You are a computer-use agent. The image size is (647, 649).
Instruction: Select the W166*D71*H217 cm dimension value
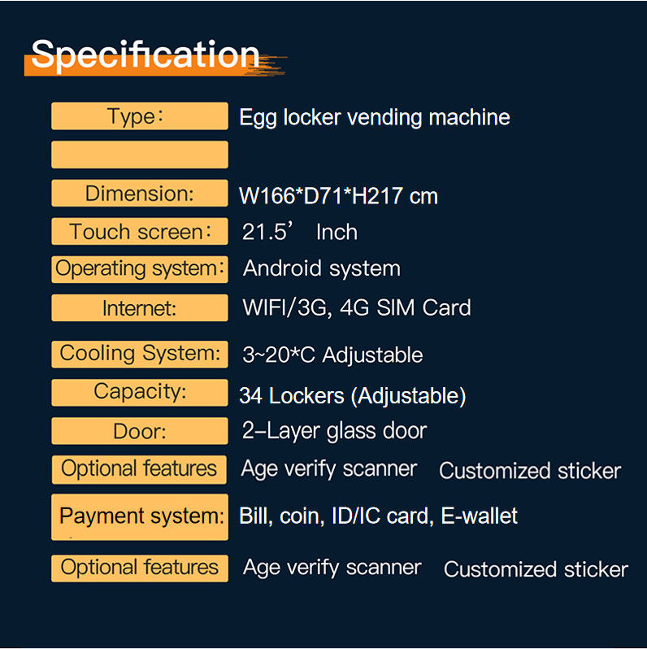(x=338, y=195)
